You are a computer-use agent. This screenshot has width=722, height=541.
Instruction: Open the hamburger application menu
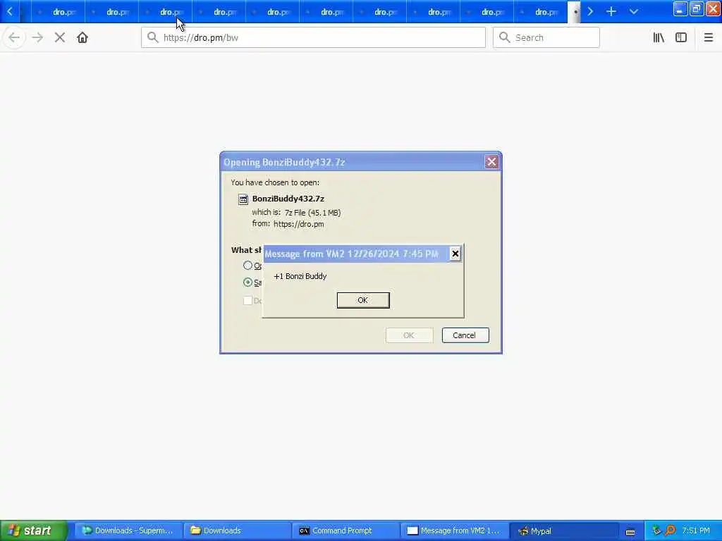click(x=708, y=38)
